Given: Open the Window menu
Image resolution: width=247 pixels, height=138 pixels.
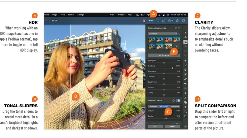Looking at the screenshot, I should tap(121, 15).
